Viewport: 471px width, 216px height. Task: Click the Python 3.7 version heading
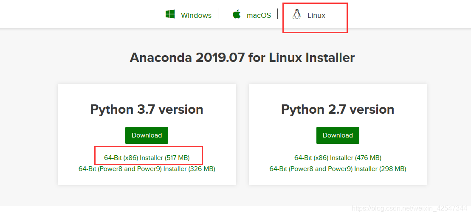click(x=147, y=109)
